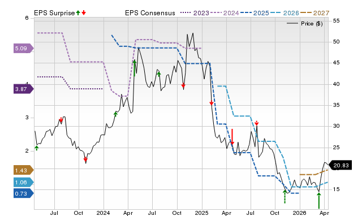Click the 2027 brown dashed legend entry
362x216 pixels.
pos(314,13)
